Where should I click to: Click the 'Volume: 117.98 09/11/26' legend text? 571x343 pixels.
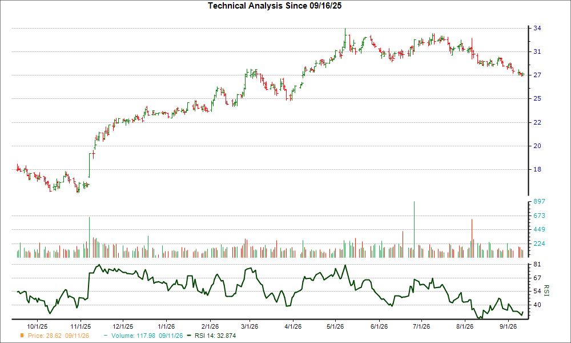[147, 336]
